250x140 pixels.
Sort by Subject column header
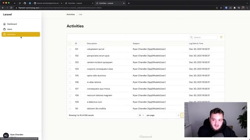click(136, 44)
